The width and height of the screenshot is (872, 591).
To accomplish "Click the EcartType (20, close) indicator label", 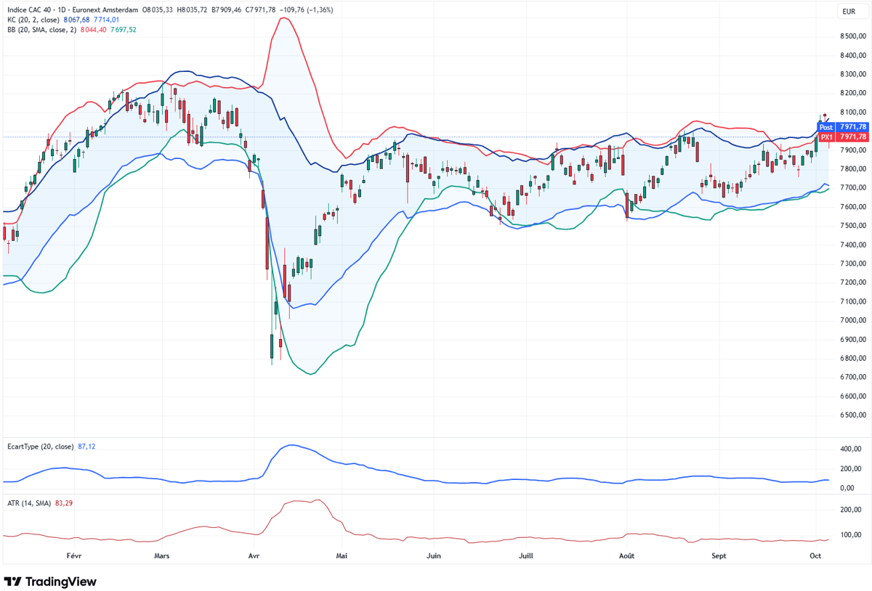I will (x=40, y=447).
